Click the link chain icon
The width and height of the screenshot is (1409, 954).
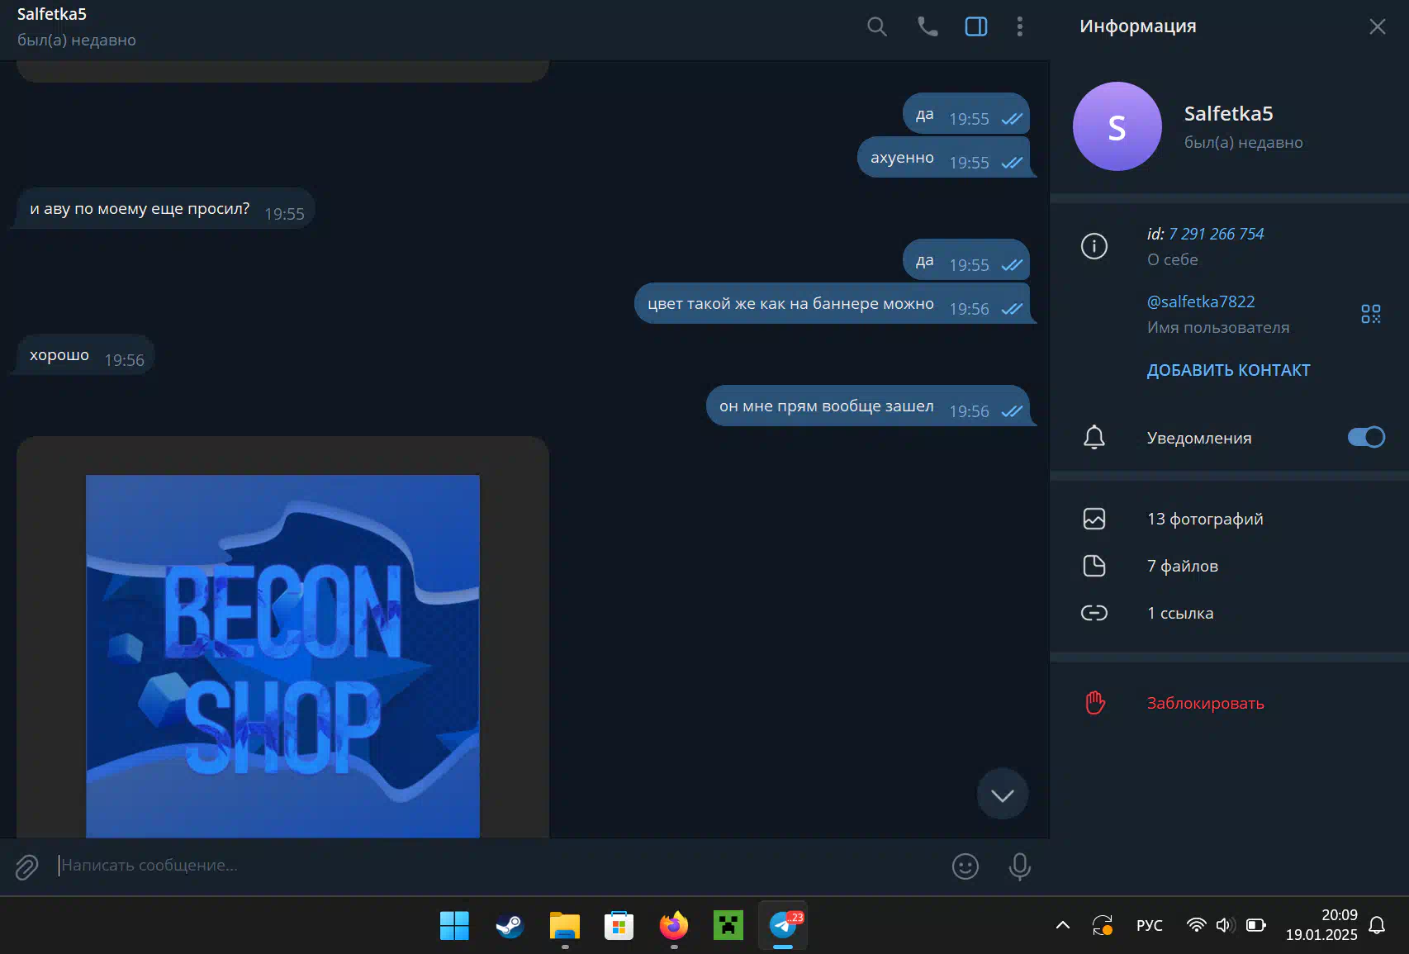pyautogui.click(x=1094, y=613)
